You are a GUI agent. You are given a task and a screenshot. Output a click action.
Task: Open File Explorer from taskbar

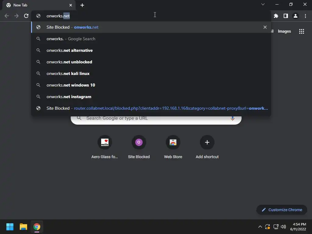pyautogui.click(x=23, y=227)
